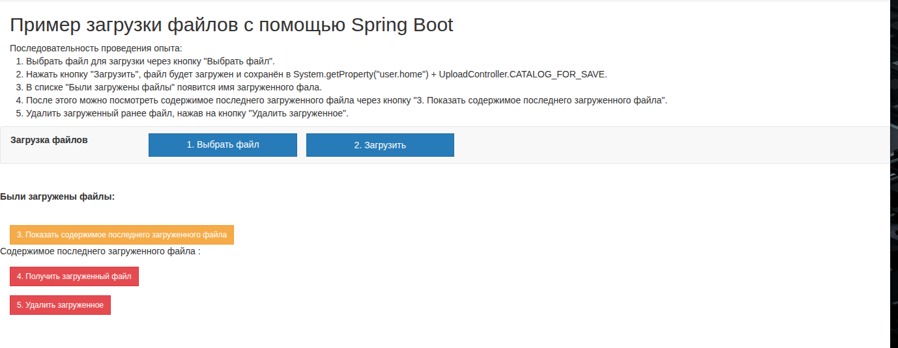This screenshot has height=348, width=898.
Task: Click 'Последовательность проведения опыта:' text
Action: pos(96,48)
